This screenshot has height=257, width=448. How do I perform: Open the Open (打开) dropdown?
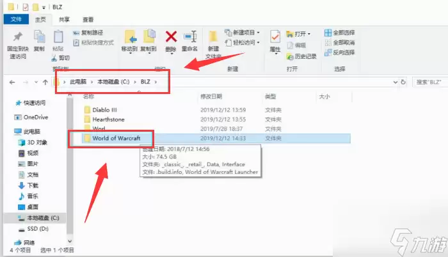pyautogui.click(x=298, y=34)
